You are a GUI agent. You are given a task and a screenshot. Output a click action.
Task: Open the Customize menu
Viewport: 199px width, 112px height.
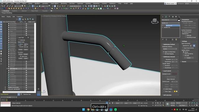point(80,3)
